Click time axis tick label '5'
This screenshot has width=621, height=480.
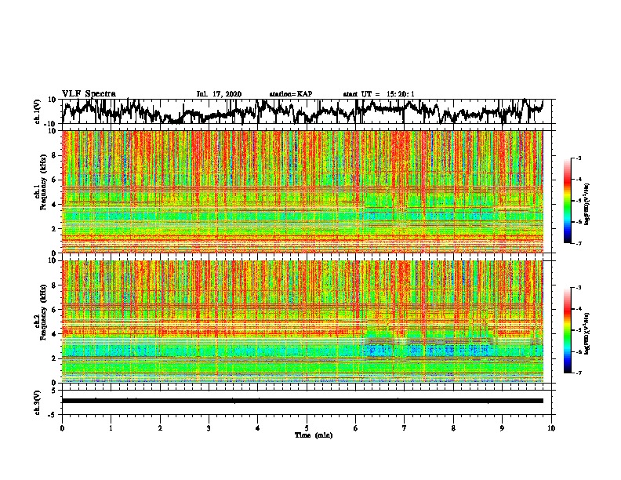coord(307,428)
